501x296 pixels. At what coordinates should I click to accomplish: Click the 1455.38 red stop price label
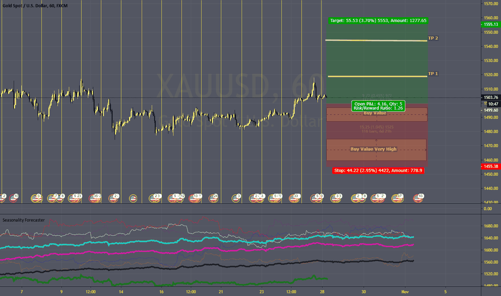tap(491, 166)
